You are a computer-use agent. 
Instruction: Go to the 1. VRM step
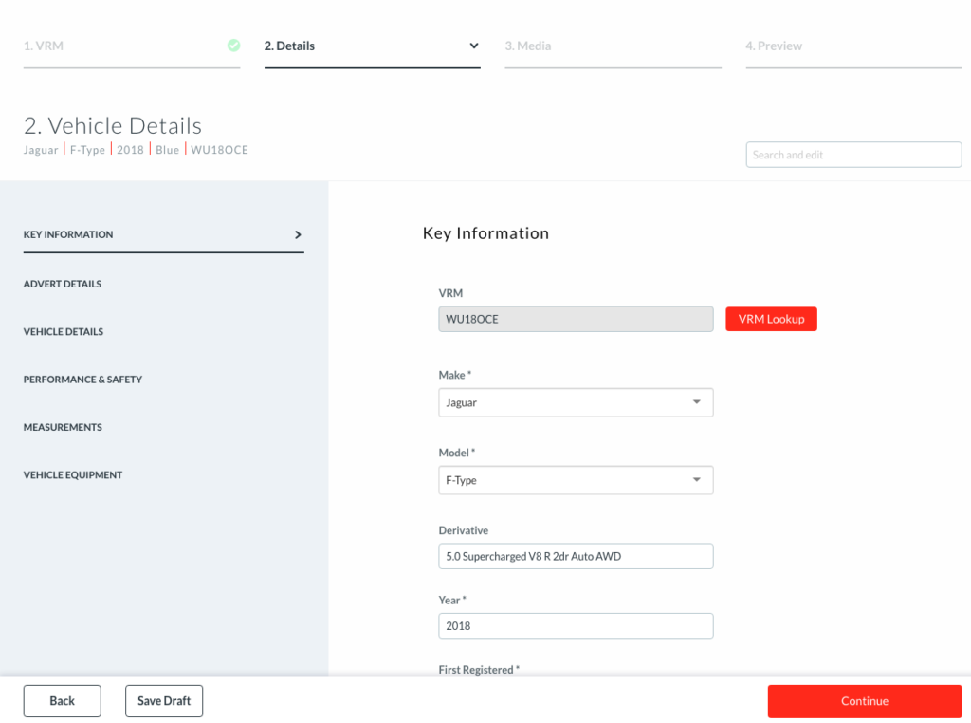(44, 46)
